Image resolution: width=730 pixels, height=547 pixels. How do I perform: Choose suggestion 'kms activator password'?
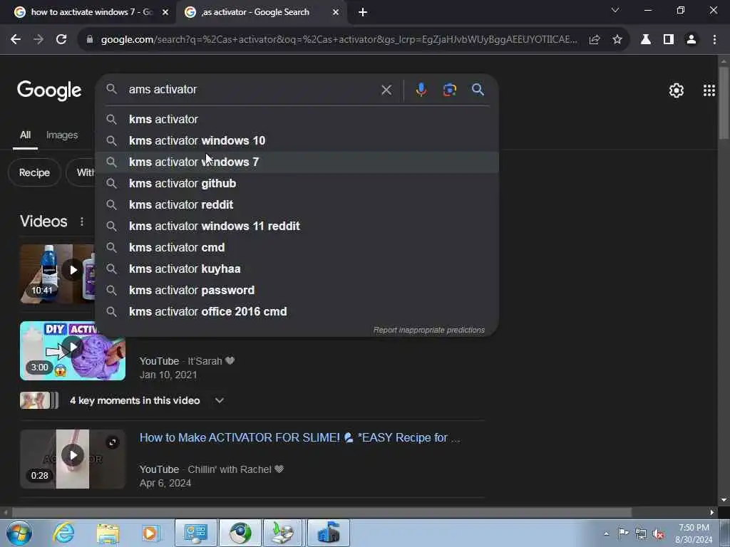coord(297,291)
